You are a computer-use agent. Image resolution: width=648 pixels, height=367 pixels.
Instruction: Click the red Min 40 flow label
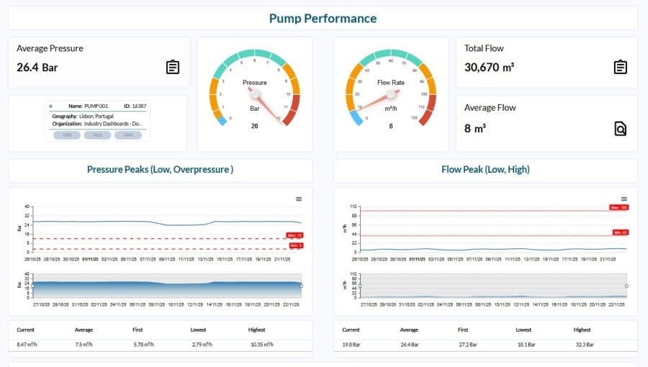(619, 232)
